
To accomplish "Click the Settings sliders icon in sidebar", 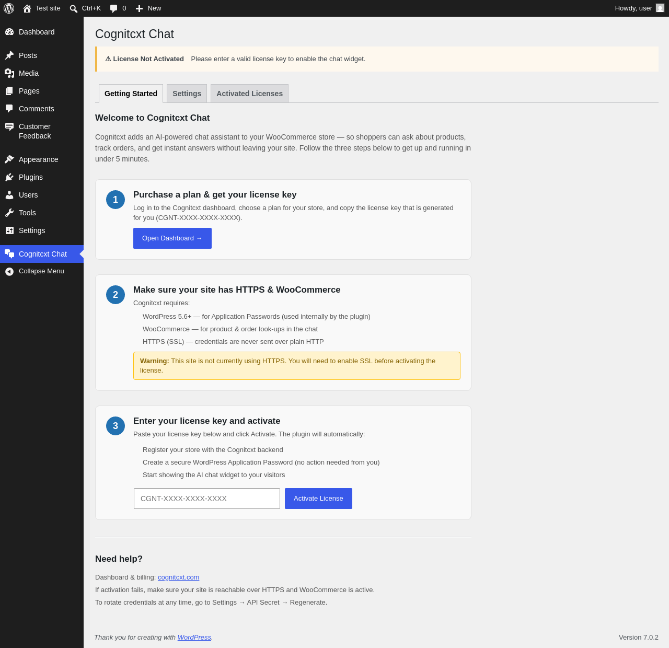I will 9,230.
